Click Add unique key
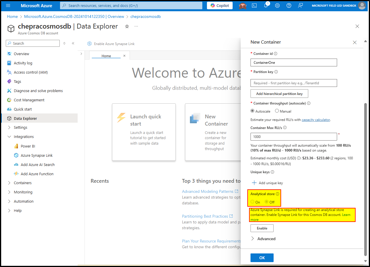Image resolution: width=370 pixels, height=267 pixels. (268, 183)
